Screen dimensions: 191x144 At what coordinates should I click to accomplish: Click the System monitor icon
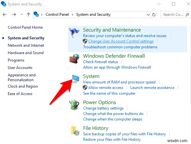76,79
